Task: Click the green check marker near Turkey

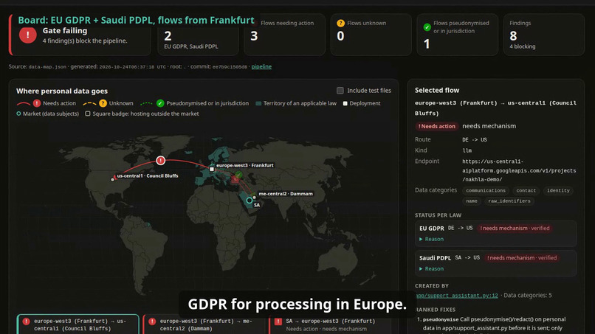Action: pyautogui.click(x=238, y=175)
